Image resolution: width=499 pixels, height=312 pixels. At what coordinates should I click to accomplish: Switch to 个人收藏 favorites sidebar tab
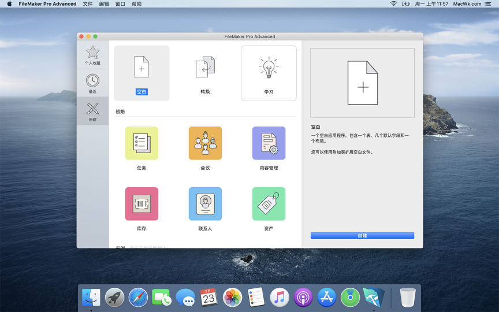(92, 55)
